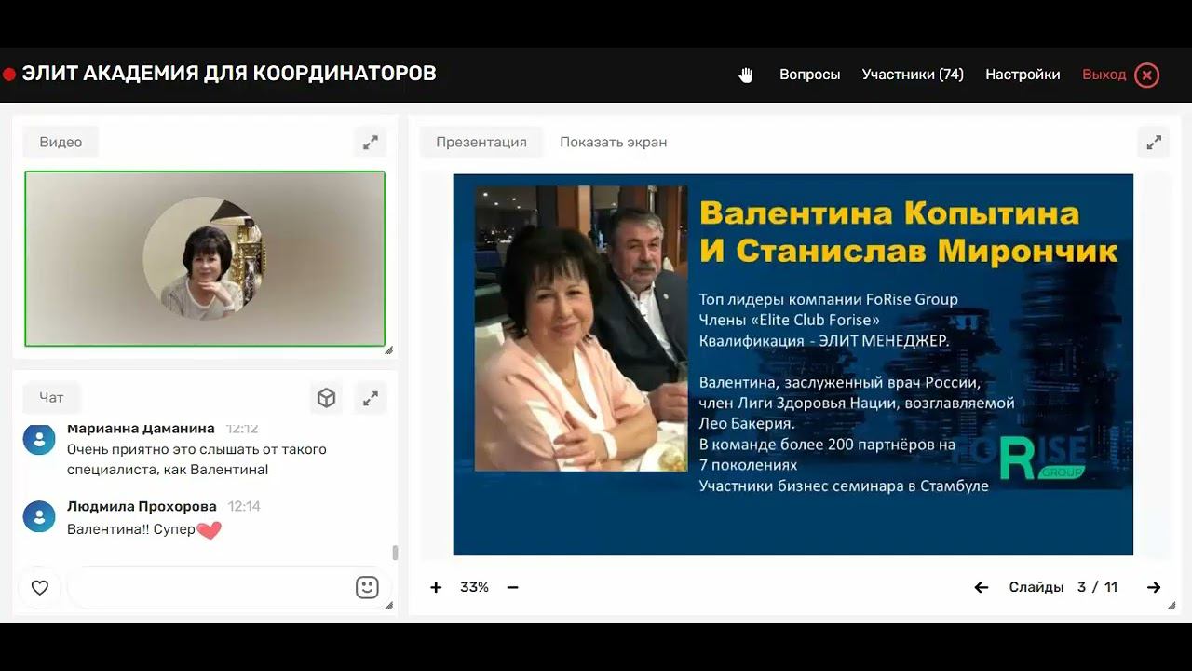Click the 33% zoom level value
The width and height of the screenshot is (1192, 671).
pyautogui.click(x=474, y=587)
